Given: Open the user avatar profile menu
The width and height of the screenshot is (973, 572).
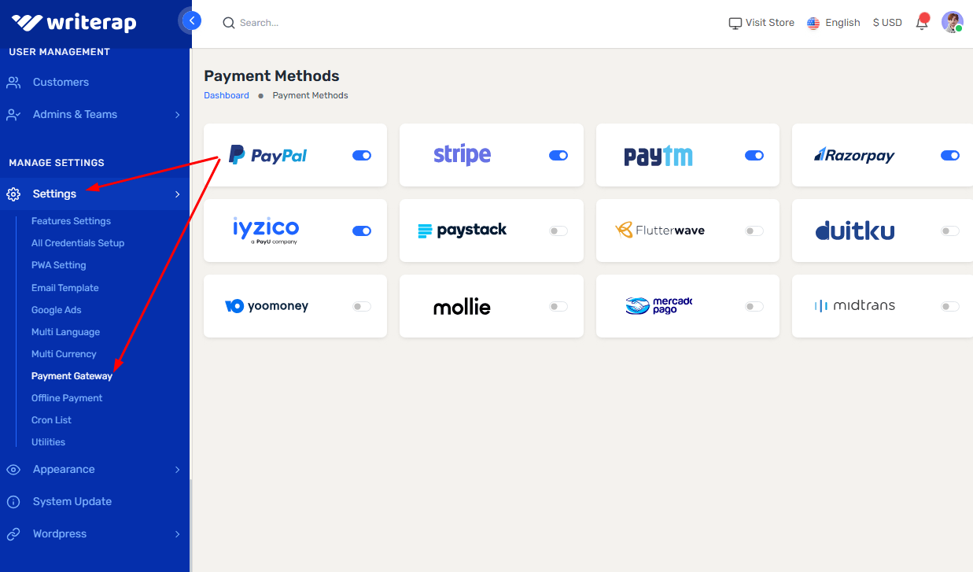Looking at the screenshot, I should (x=953, y=22).
